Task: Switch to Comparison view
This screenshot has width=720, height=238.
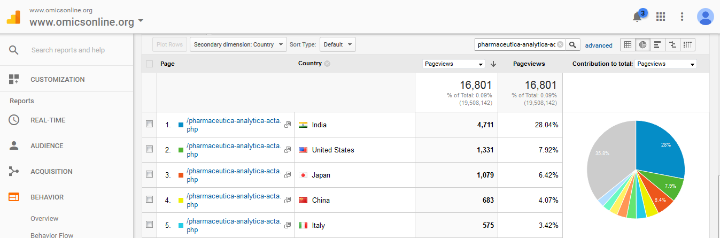Action: tap(672, 44)
